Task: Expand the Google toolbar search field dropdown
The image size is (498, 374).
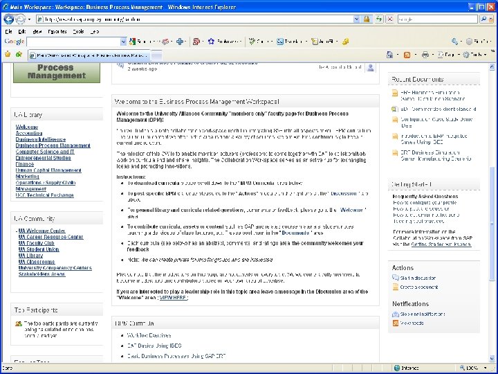Action: pos(123,42)
